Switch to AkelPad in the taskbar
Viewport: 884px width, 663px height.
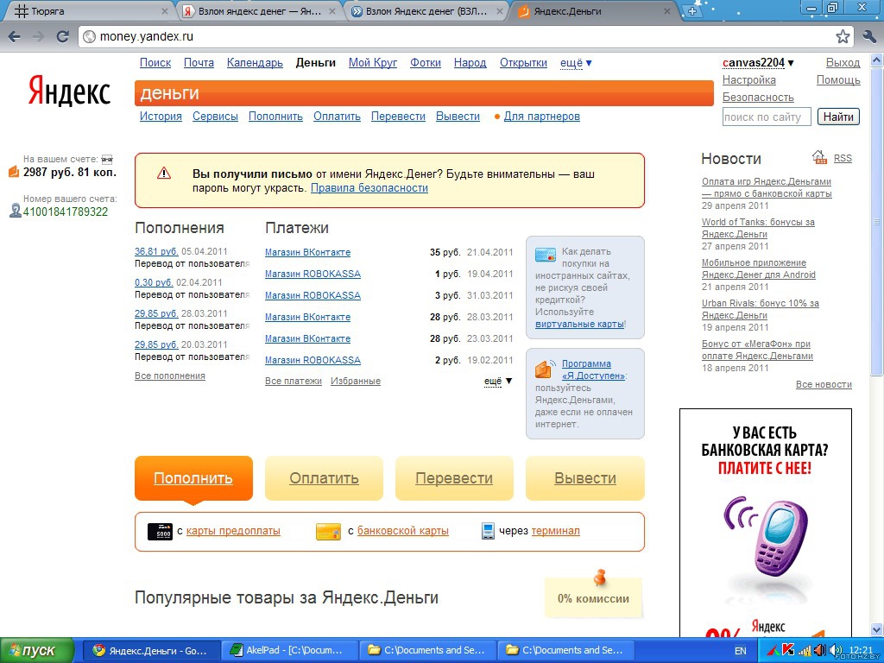[x=289, y=650]
